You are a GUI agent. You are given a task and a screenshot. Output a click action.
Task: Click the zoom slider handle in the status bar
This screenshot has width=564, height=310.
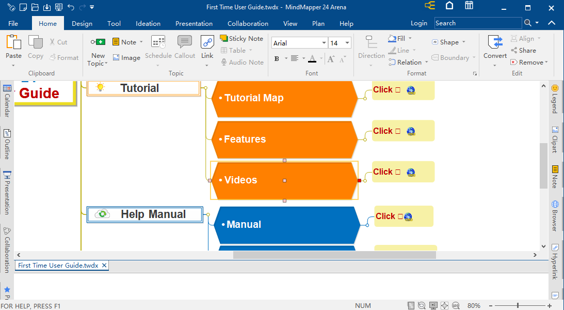(x=518, y=306)
